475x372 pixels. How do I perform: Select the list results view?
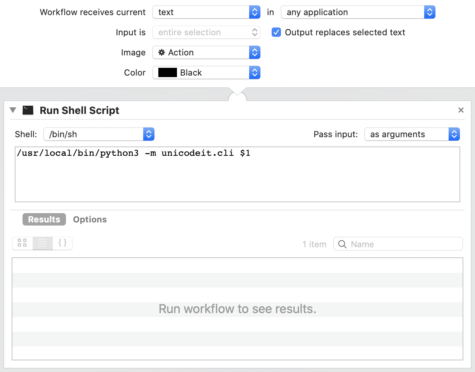pos(43,243)
